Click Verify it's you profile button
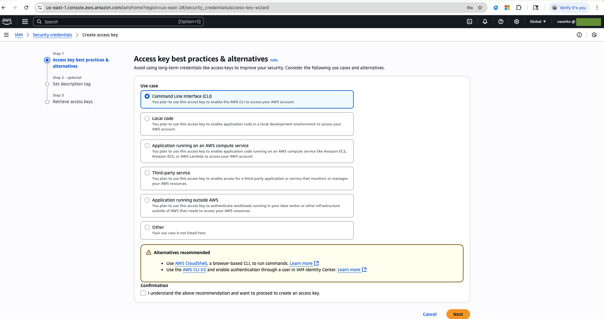The width and height of the screenshot is (604, 319). [569, 8]
